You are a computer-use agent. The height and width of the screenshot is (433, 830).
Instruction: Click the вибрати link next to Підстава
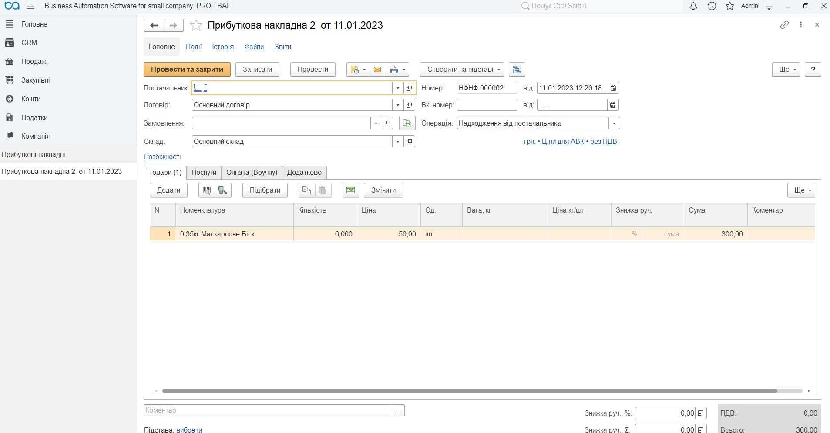point(189,430)
